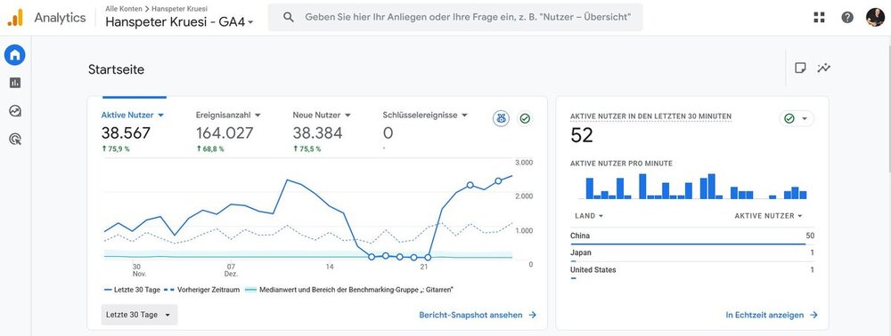Select the Japan country row
Image resolution: width=891 pixels, height=336 pixels.
[692, 252]
